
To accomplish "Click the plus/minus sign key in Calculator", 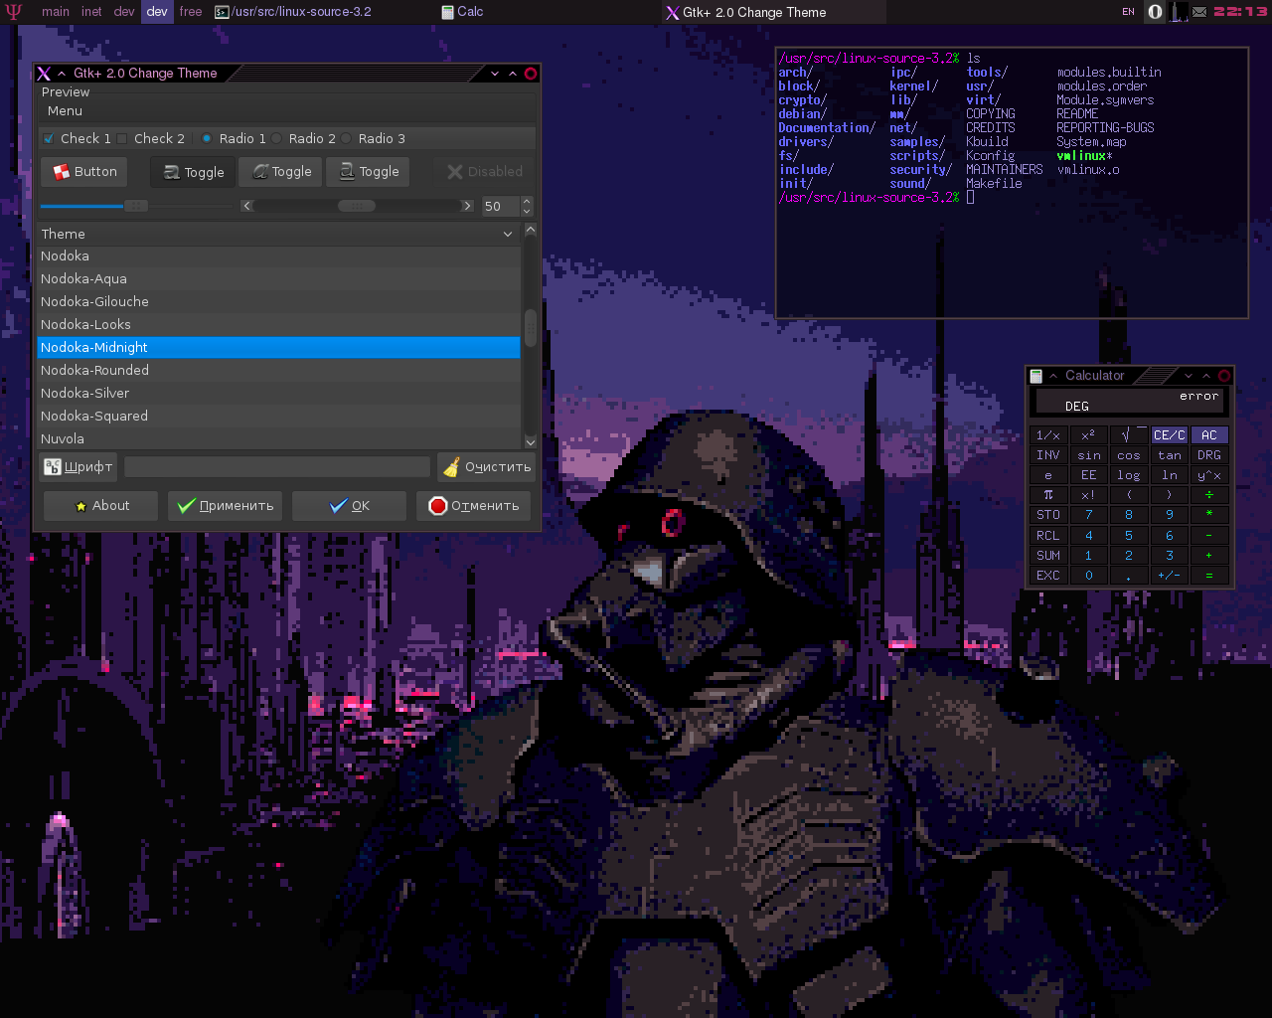I will click(x=1170, y=575).
